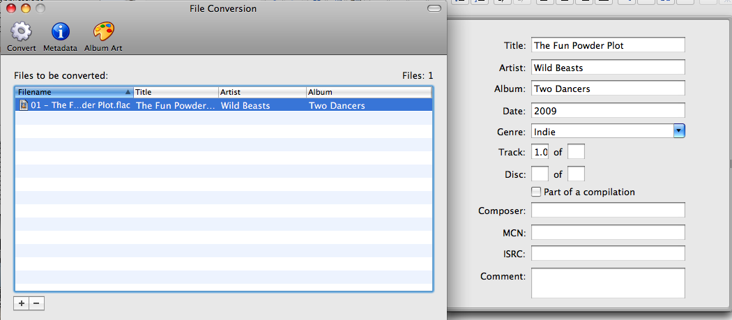Toggle the toolbar pill button in title bar

point(434,9)
